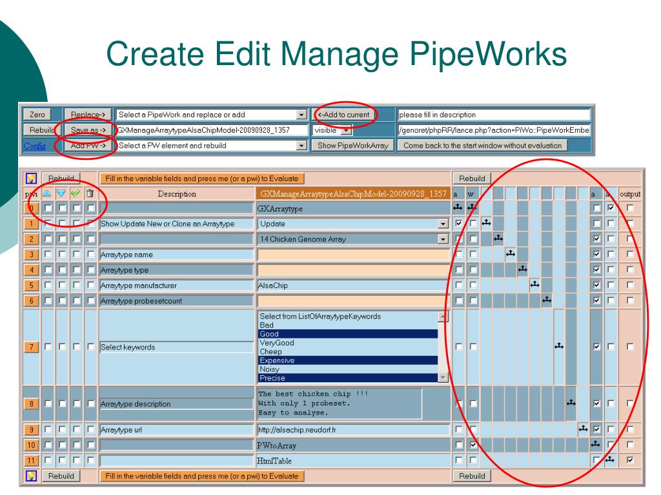Open the 'Update' dropdown in row 1
Viewport: 661px width, 495px height.
click(x=443, y=224)
